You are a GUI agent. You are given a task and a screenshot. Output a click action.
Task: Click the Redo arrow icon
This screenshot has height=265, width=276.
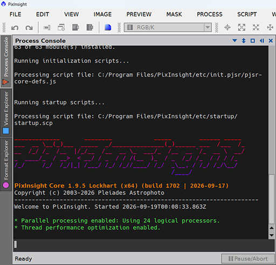29,27
